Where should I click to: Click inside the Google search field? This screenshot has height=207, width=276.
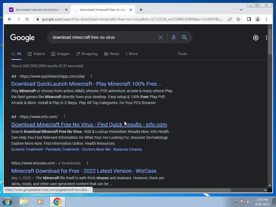point(104,37)
